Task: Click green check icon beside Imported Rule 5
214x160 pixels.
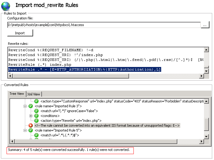Action: pos(30,130)
